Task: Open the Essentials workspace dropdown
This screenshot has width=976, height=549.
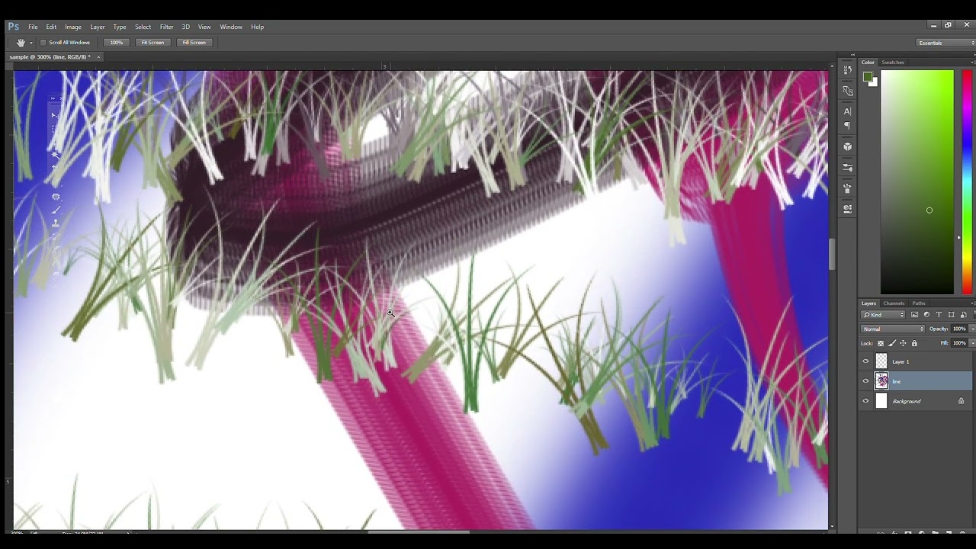Action: (945, 43)
